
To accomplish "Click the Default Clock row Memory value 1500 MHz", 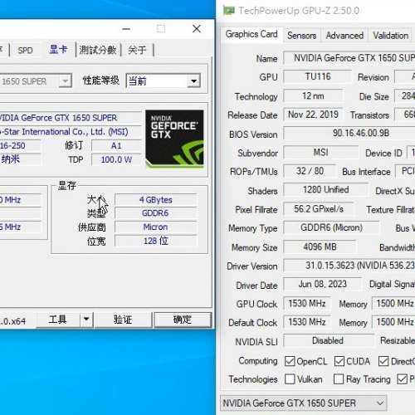I will pos(393,322).
